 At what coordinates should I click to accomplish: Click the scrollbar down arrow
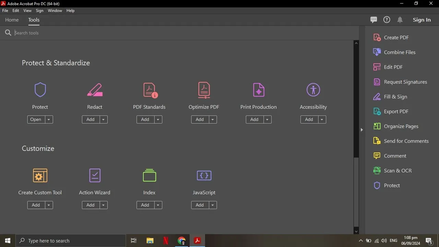(x=356, y=232)
